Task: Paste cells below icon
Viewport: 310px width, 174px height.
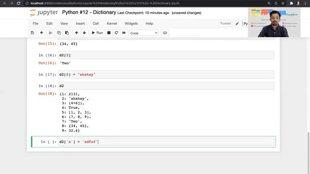Action: pos(67,33)
